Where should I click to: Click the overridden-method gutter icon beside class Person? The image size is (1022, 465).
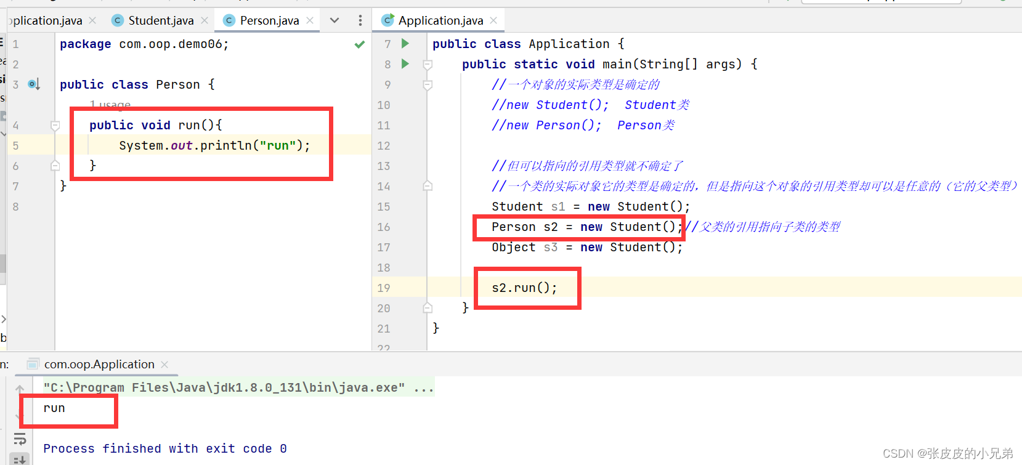pos(34,84)
